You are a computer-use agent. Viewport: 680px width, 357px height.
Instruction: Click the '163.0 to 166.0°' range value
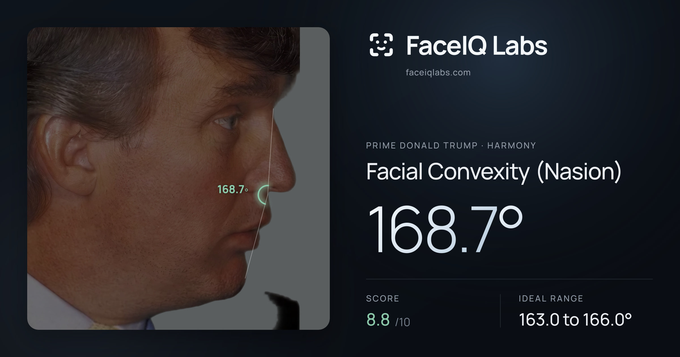[575, 320]
